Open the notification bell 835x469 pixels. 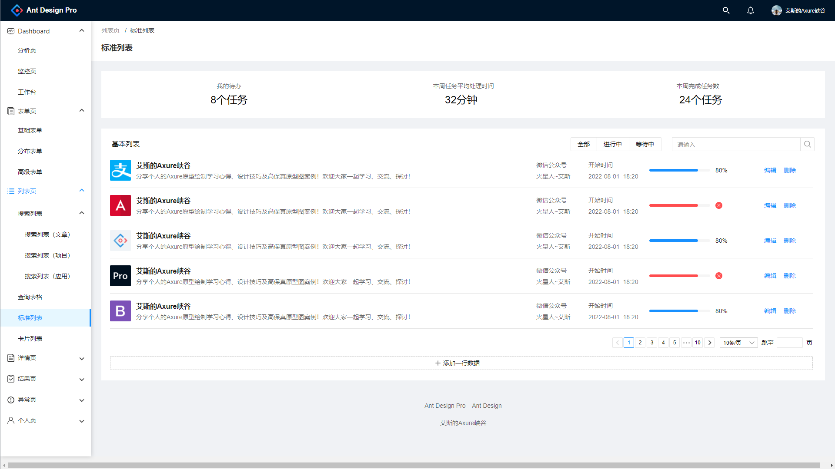pos(751,10)
